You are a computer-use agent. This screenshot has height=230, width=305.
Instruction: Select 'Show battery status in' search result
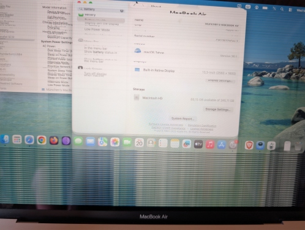100,52
